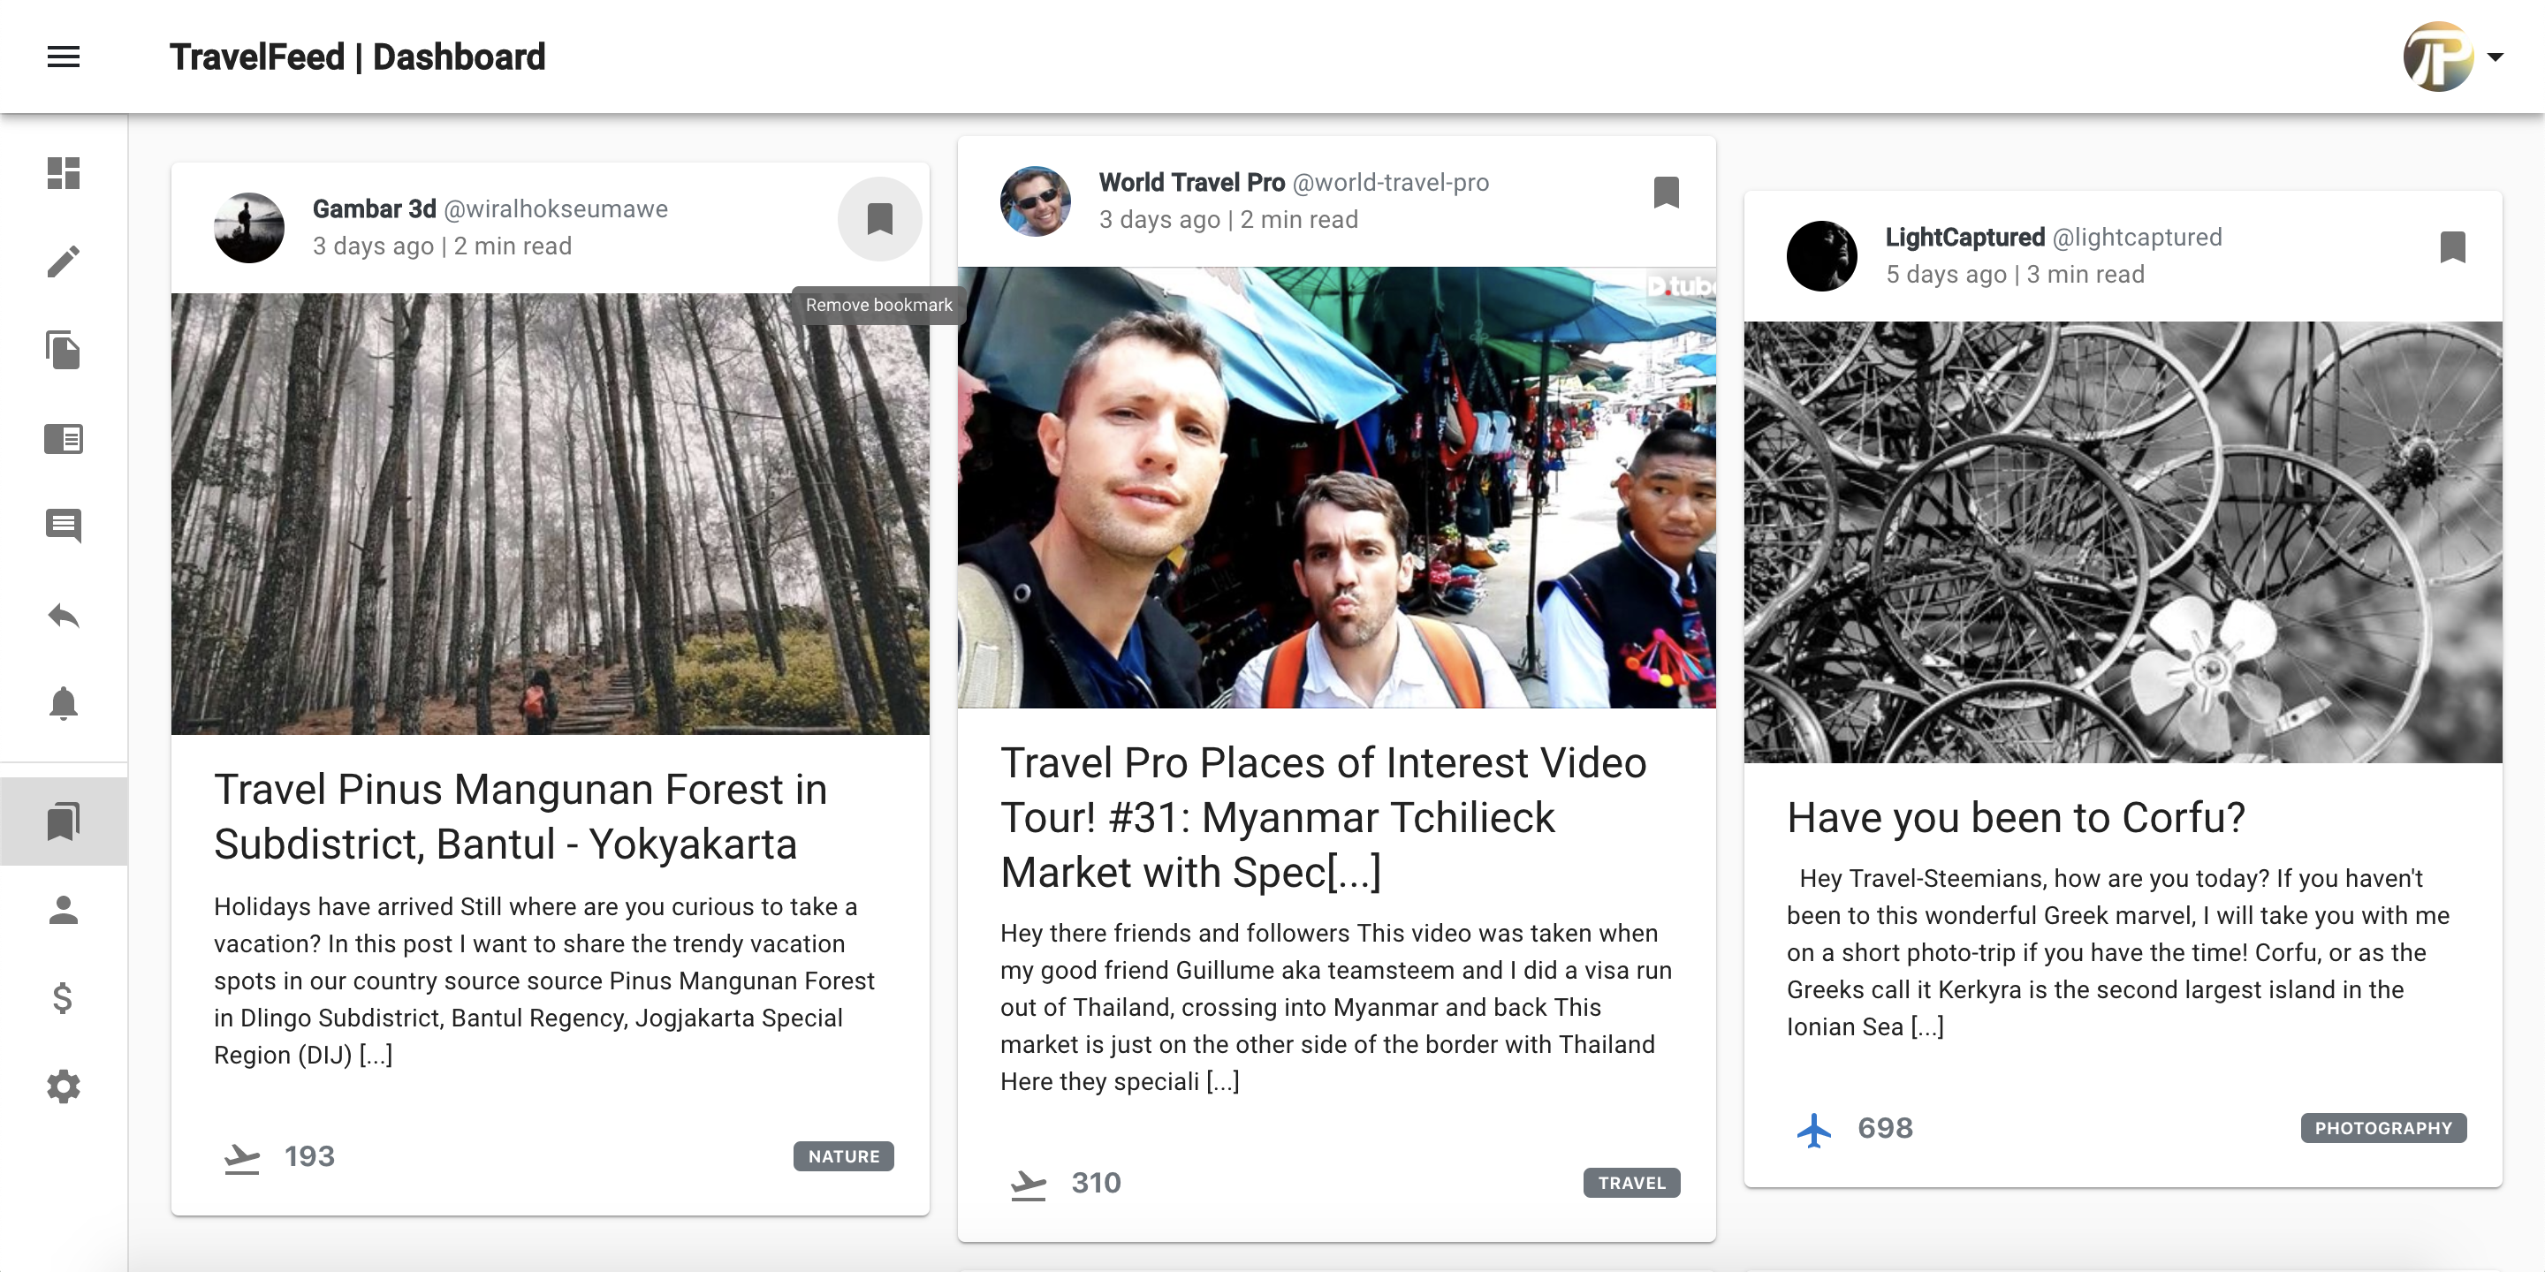Click the TravelFeed | Dashboard heading
The width and height of the screenshot is (2545, 1272).
coord(357,57)
